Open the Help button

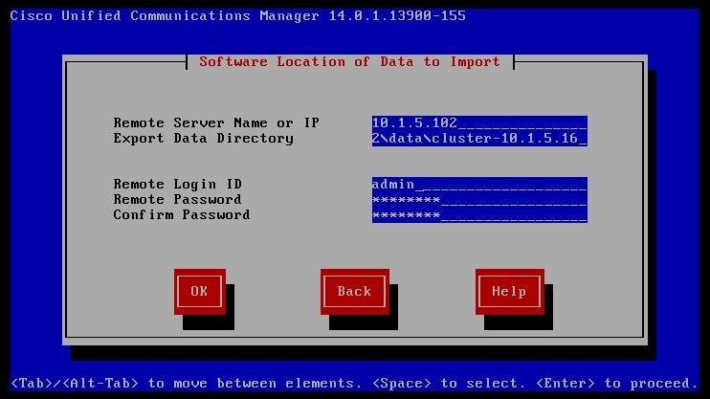509,292
